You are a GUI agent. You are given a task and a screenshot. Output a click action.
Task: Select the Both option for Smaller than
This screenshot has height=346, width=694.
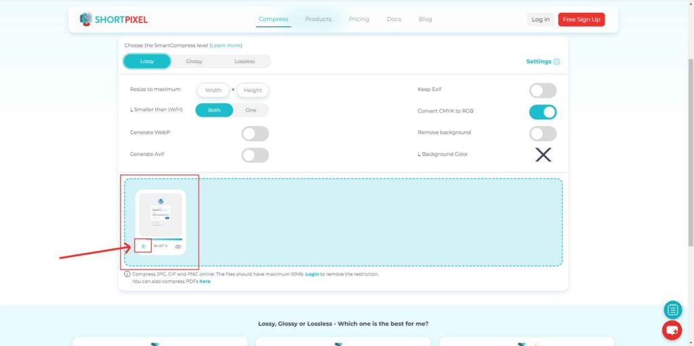click(x=214, y=111)
